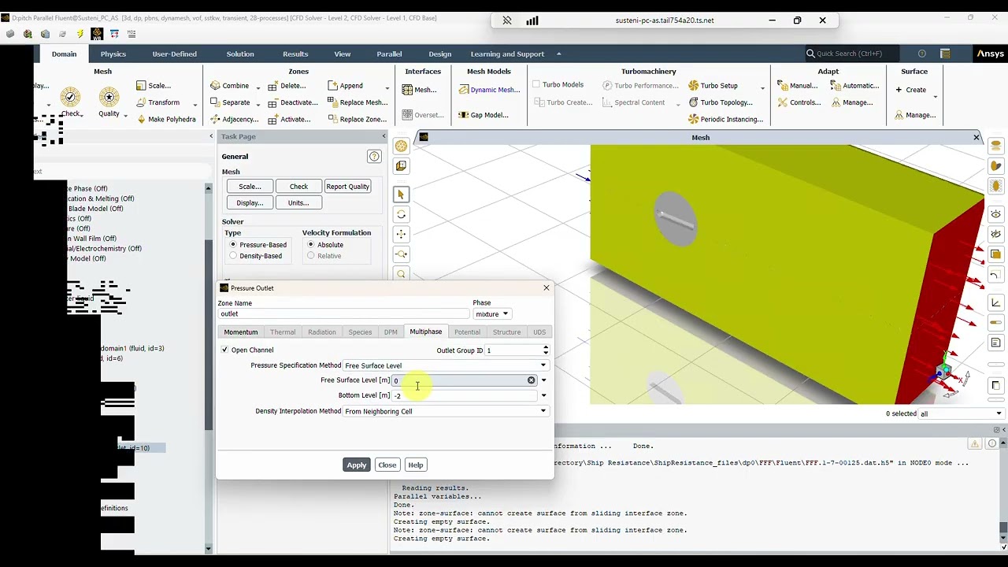Open Turbo Topology... item
The width and height of the screenshot is (1008, 567).
click(x=720, y=102)
